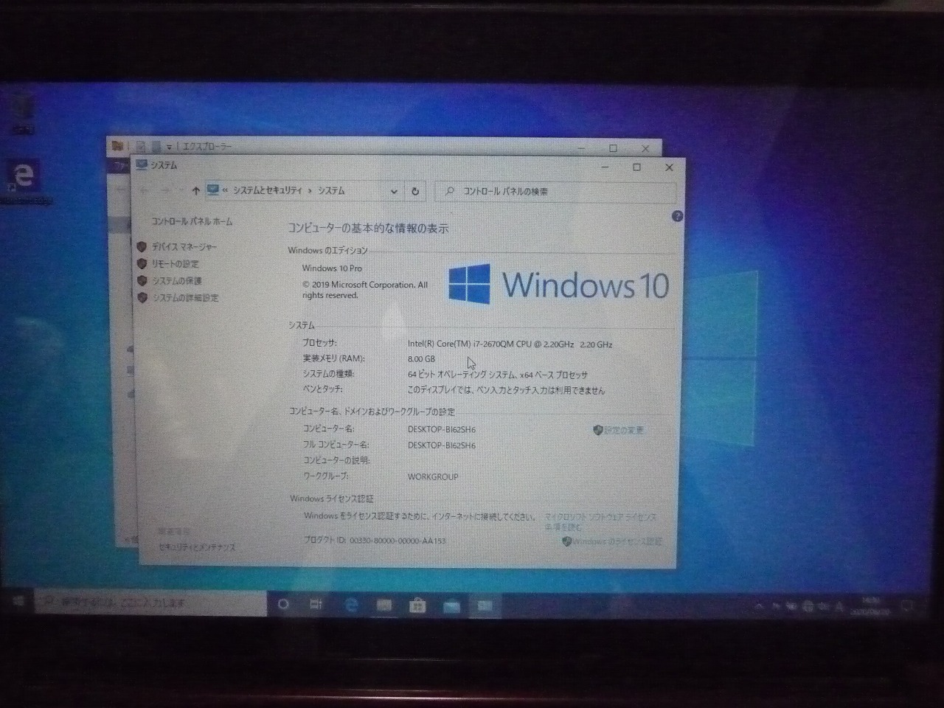Image resolution: width=944 pixels, height=708 pixels.
Task: Select computer name DESKTOP-BI62SH6 text
Action: tap(442, 429)
